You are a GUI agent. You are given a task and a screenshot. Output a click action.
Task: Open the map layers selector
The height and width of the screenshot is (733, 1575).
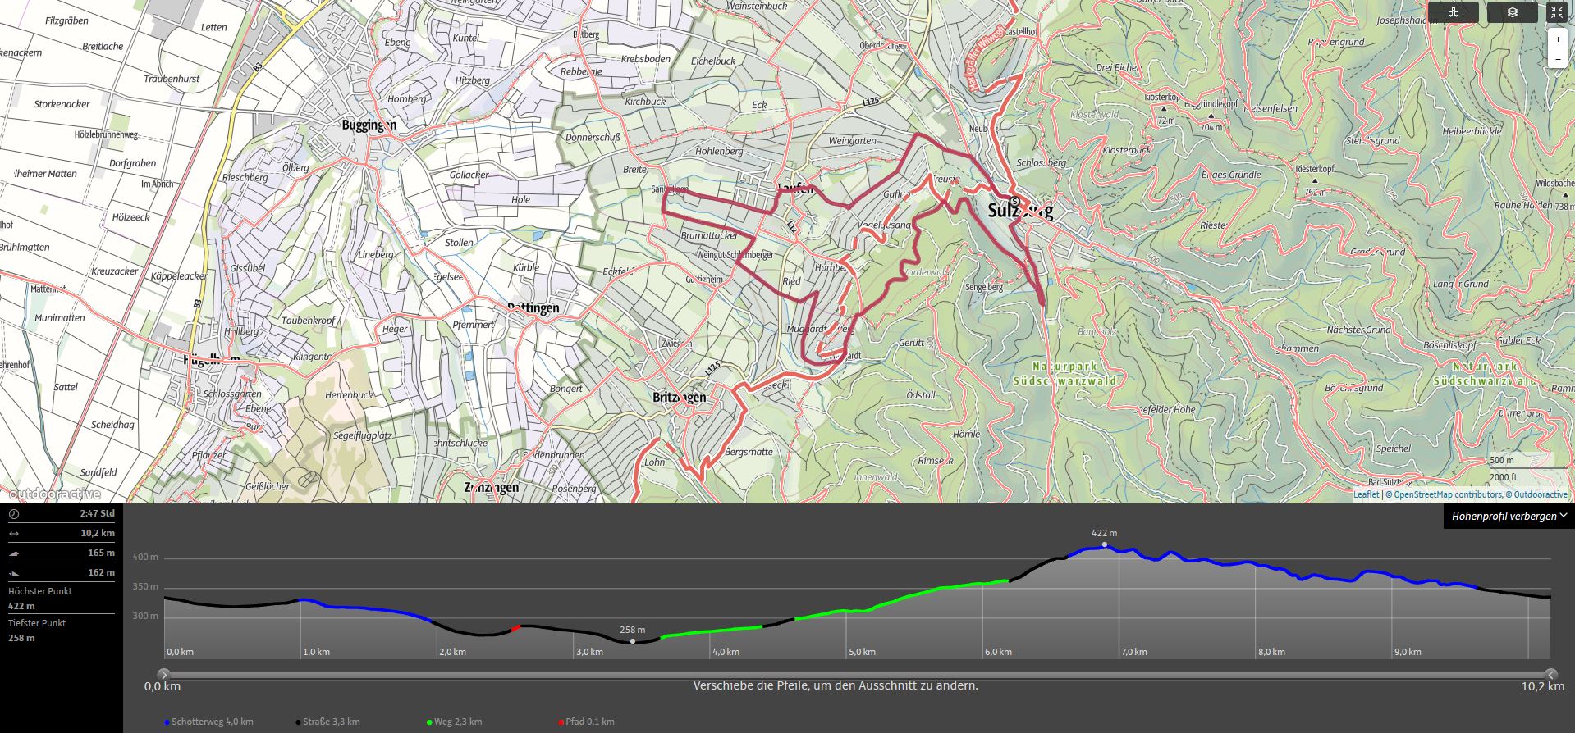pyautogui.click(x=1512, y=12)
